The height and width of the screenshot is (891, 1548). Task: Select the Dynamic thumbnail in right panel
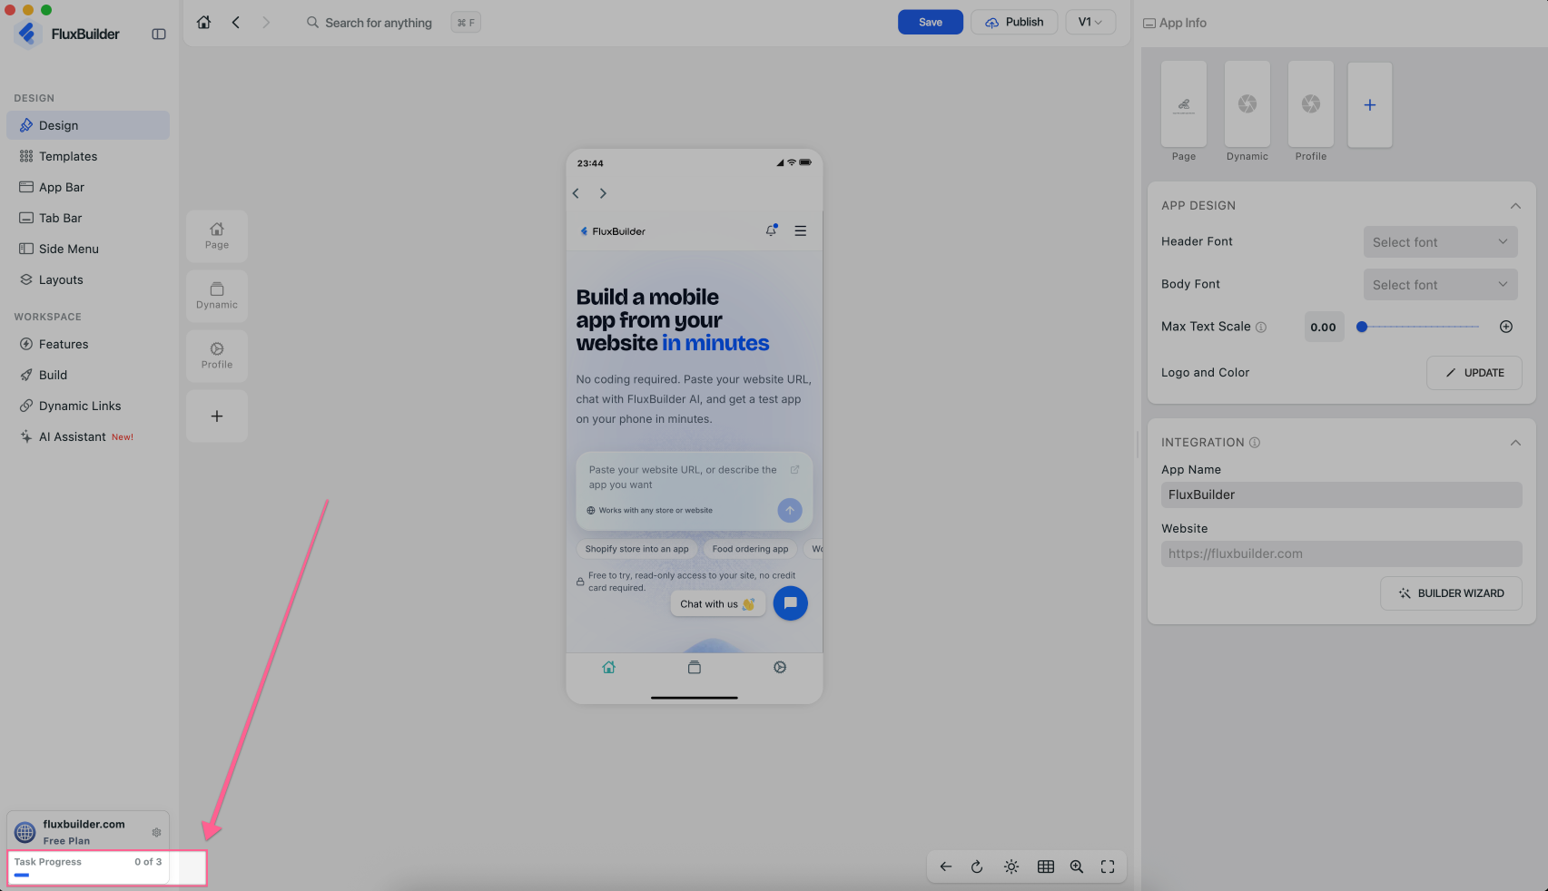1247,104
